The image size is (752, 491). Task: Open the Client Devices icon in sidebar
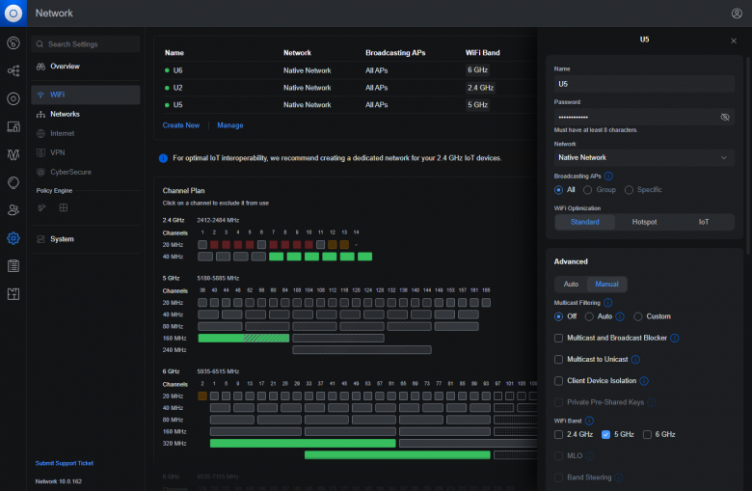(13, 126)
